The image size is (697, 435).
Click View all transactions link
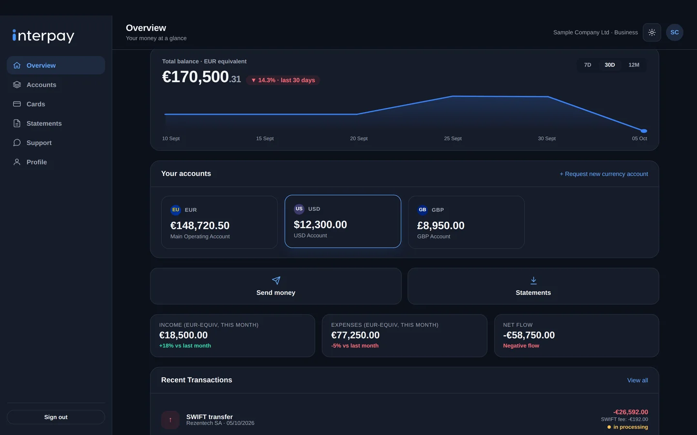(x=637, y=380)
